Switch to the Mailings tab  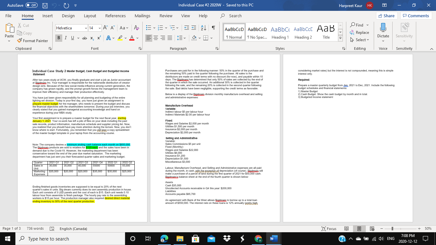click(x=142, y=16)
